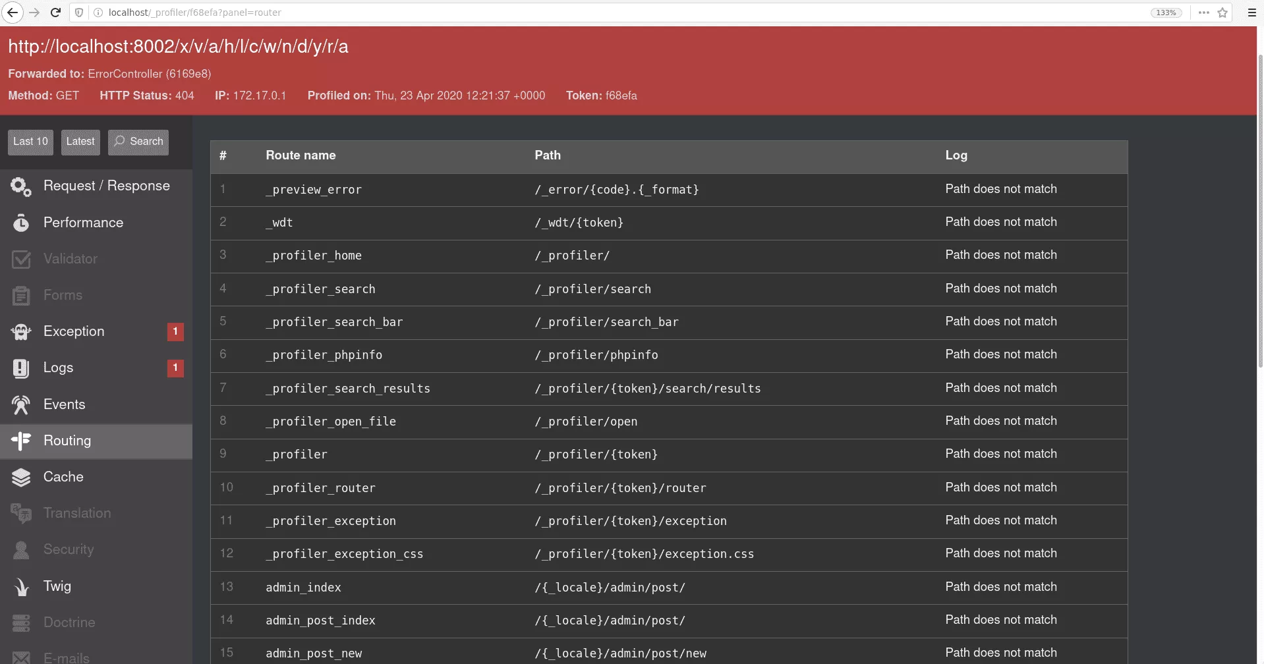
Task: Switch to the Validator panel
Action: (x=70, y=259)
